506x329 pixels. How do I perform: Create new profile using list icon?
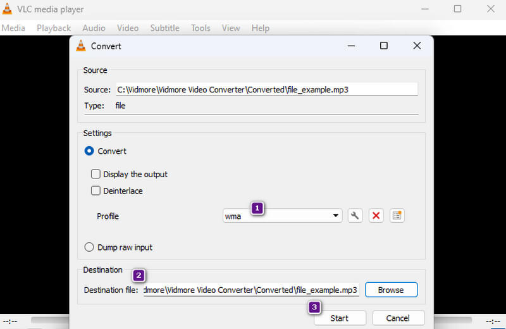[x=397, y=216]
